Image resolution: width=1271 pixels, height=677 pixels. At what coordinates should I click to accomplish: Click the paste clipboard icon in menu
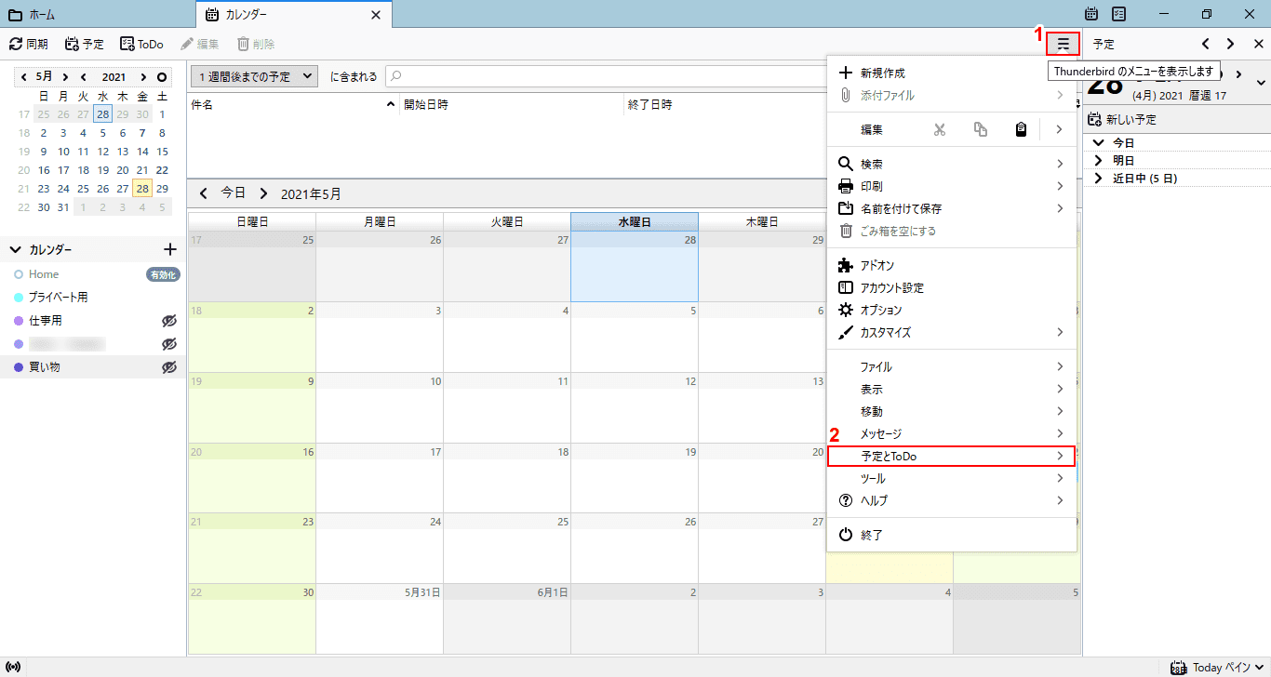1021,130
